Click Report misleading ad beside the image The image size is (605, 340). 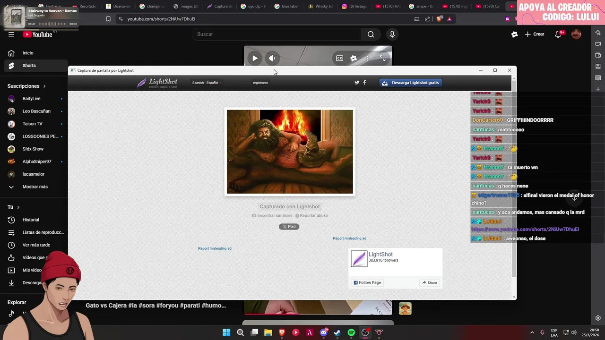[x=215, y=248]
